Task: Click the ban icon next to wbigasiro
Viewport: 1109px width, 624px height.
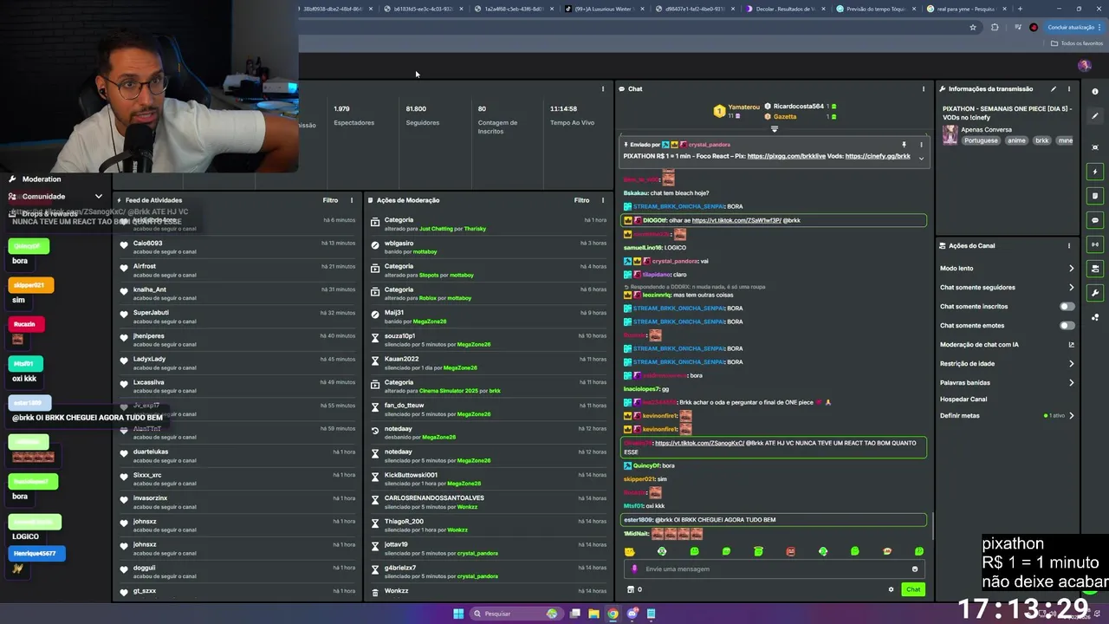Action: coord(375,245)
